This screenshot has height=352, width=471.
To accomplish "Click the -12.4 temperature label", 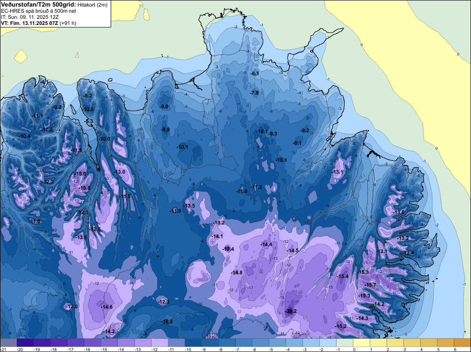I will [408, 253].
